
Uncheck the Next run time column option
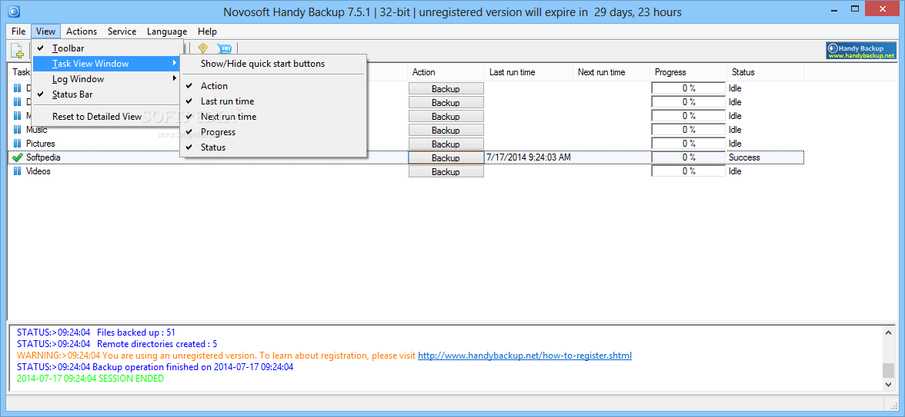[274, 117]
